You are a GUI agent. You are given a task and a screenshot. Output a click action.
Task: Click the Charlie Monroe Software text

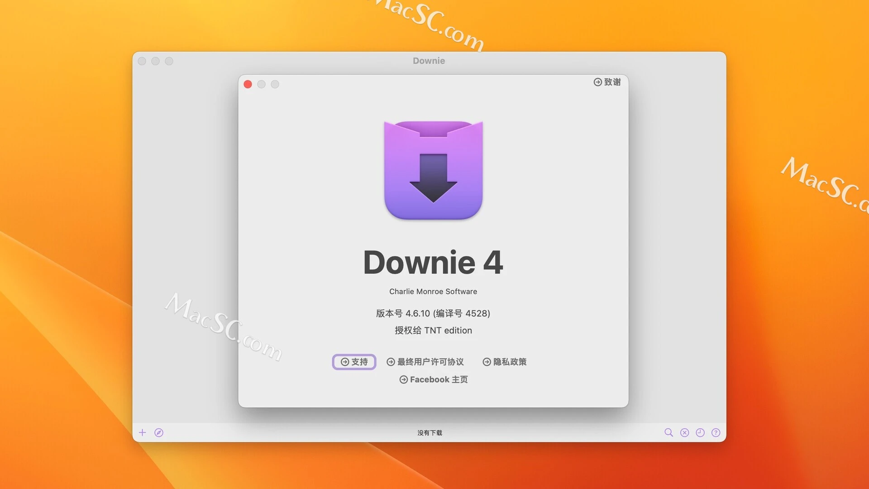tap(433, 292)
